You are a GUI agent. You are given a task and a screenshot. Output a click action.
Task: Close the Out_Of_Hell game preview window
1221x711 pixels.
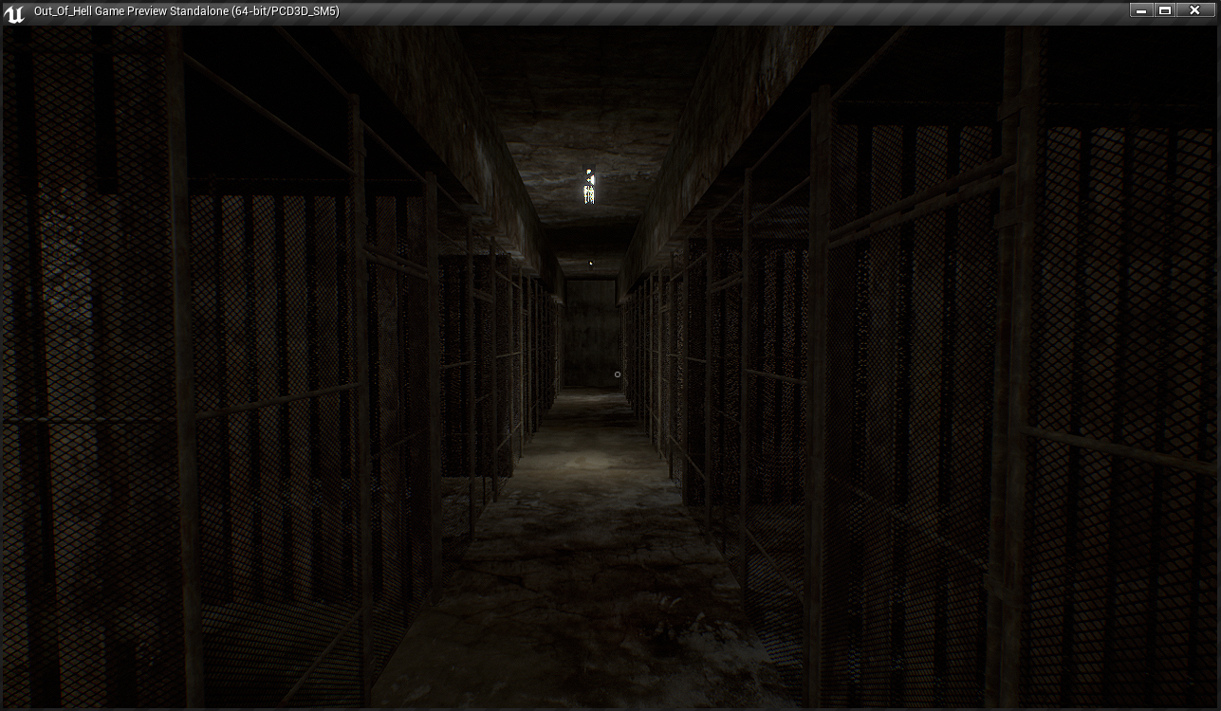pyautogui.click(x=1195, y=10)
